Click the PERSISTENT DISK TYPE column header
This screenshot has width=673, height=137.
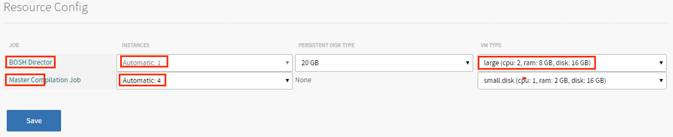[326, 45]
